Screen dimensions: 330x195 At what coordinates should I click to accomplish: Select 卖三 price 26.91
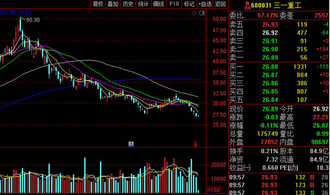click(x=270, y=41)
